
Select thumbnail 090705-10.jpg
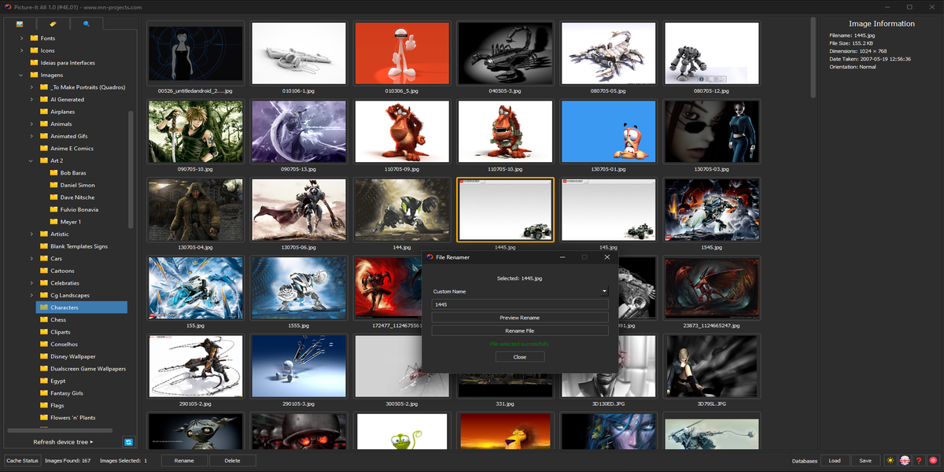pos(196,131)
